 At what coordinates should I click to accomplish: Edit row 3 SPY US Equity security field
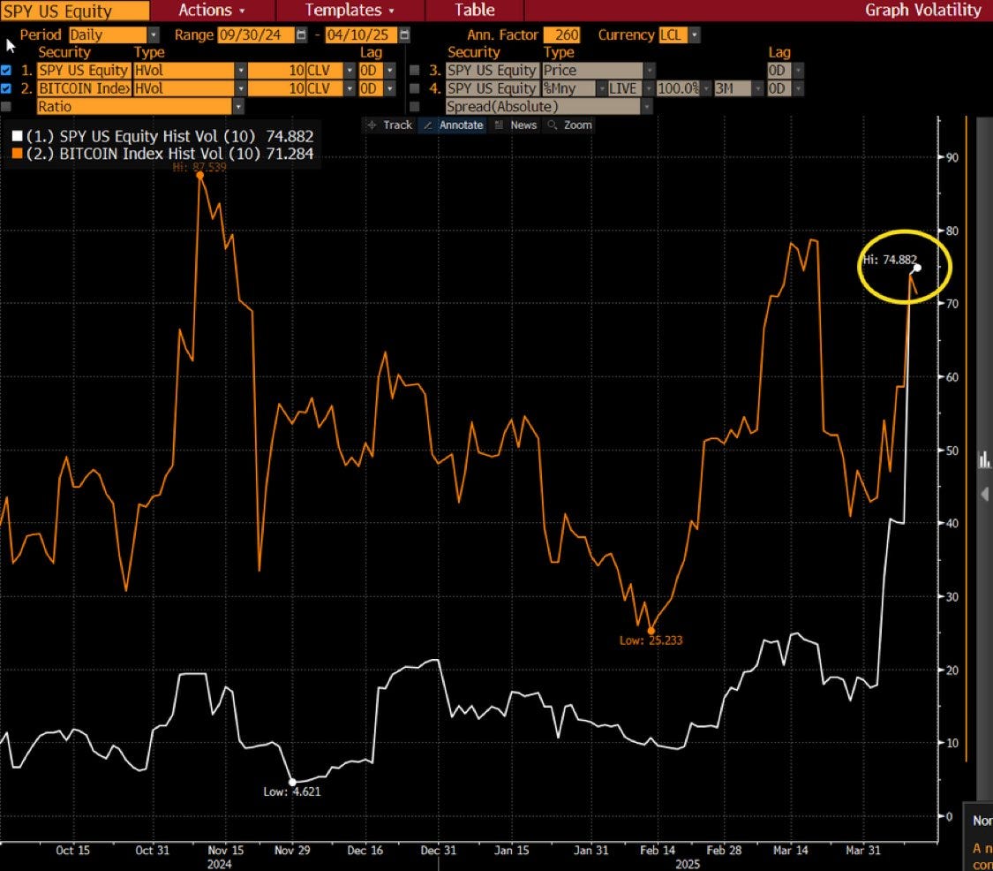tap(492, 71)
